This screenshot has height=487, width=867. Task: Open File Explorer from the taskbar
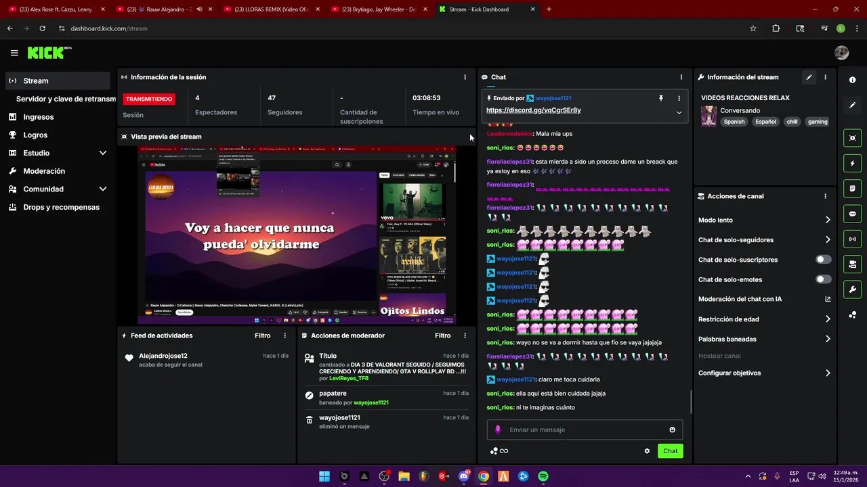click(404, 476)
